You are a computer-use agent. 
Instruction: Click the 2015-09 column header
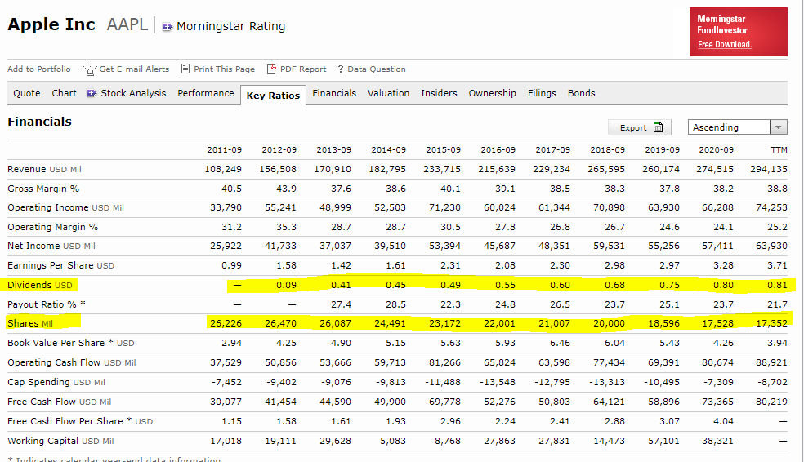coord(443,150)
